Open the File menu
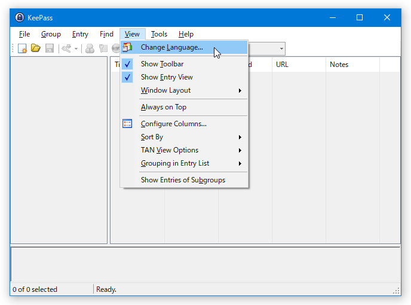 click(x=24, y=34)
